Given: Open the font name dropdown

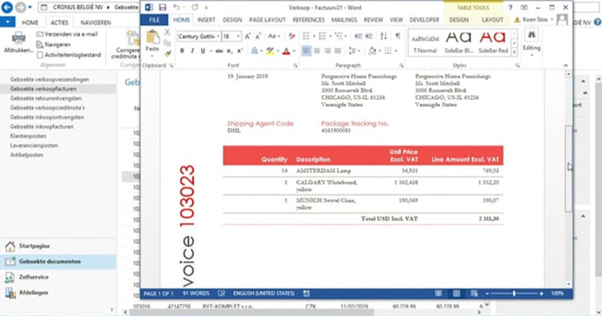Looking at the screenshot, I should [218, 37].
